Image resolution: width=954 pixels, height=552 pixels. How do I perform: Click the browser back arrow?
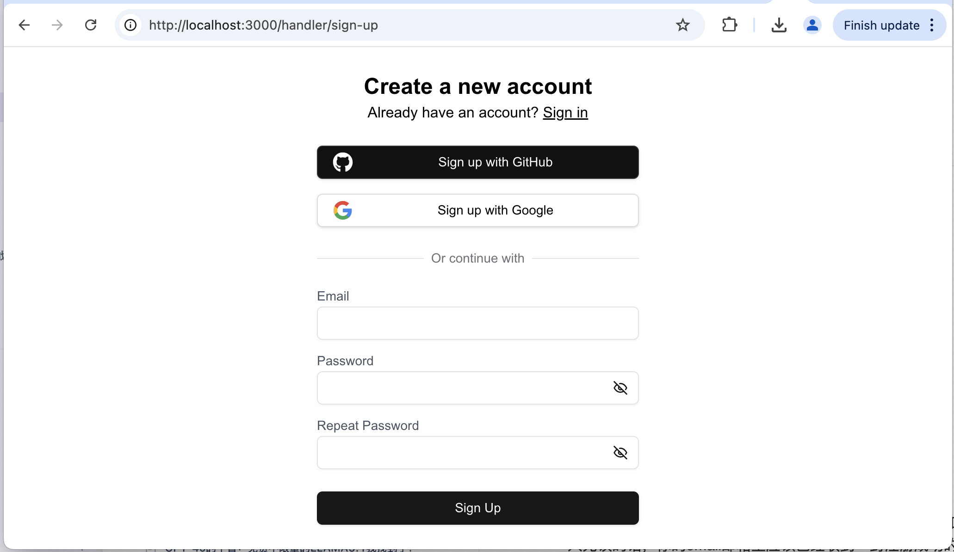tap(24, 25)
